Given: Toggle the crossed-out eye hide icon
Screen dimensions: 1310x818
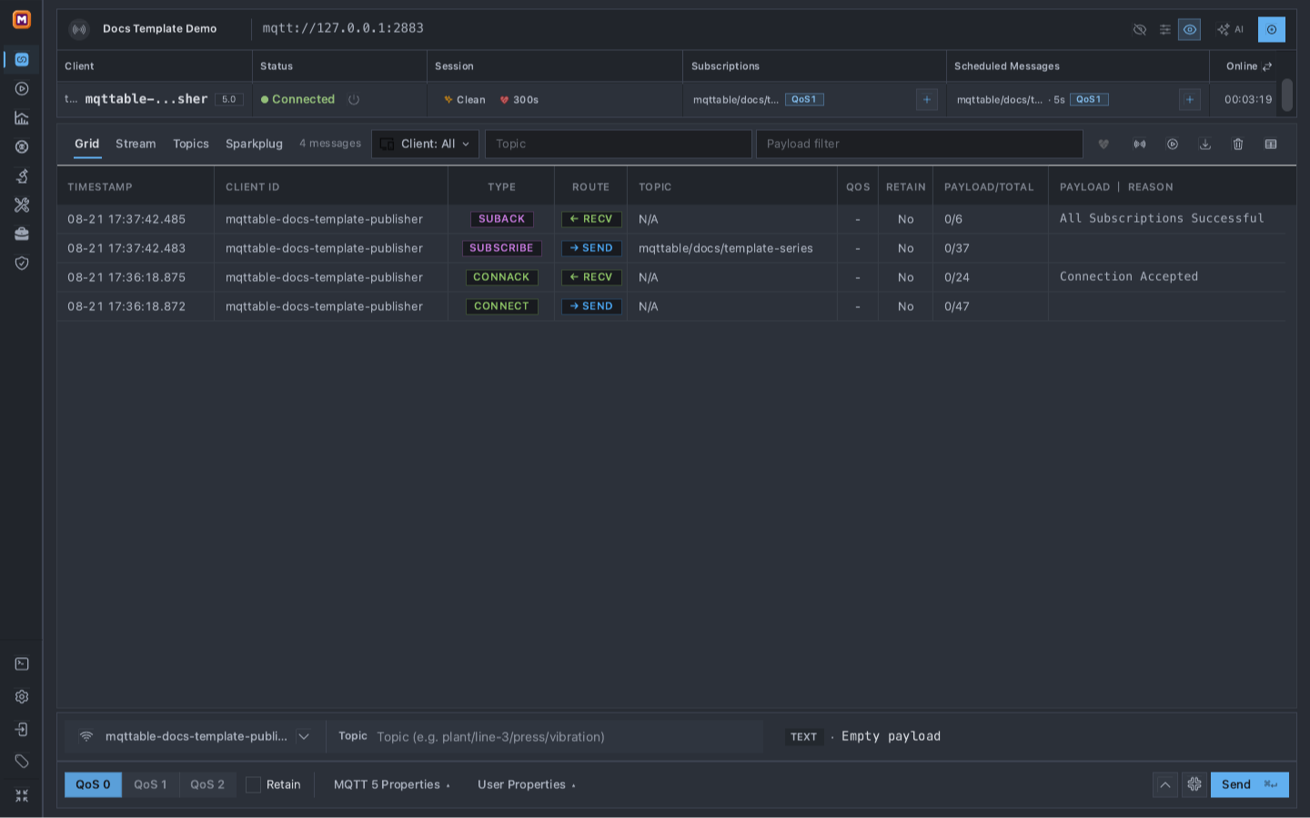Looking at the screenshot, I should [x=1140, y=30].
